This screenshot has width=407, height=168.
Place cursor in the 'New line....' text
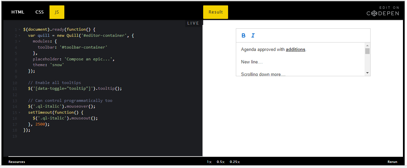coord(252,62)
